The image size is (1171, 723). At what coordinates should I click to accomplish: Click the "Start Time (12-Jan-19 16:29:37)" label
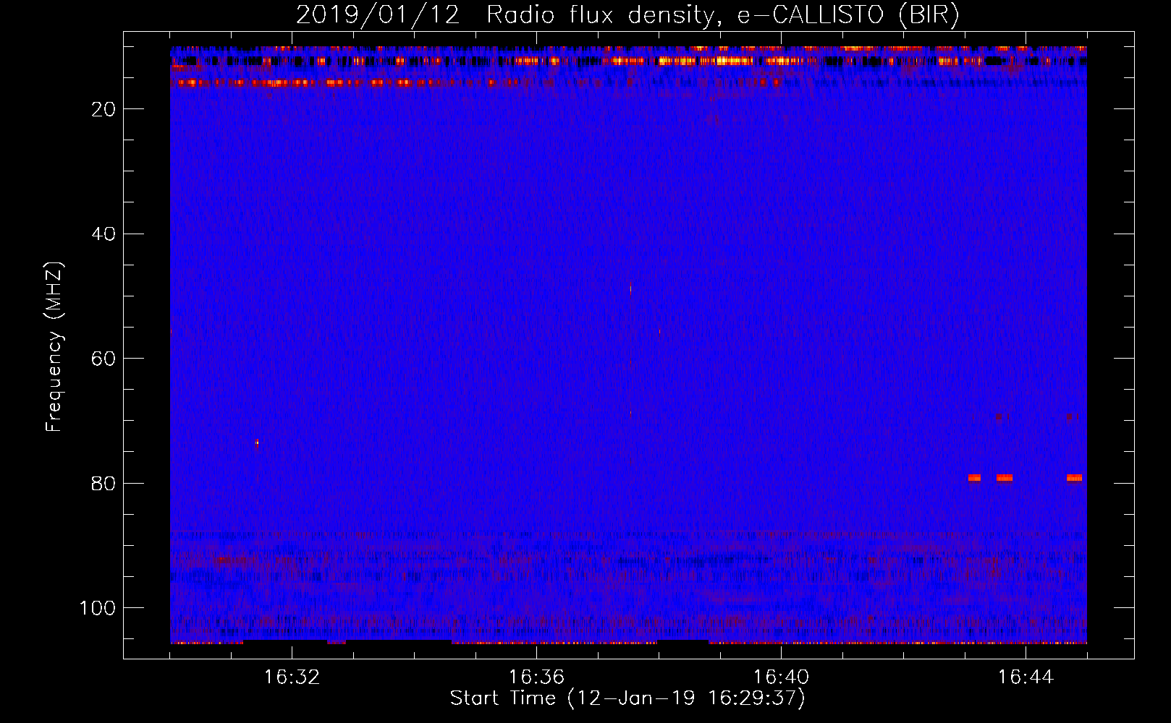(627, 698)
